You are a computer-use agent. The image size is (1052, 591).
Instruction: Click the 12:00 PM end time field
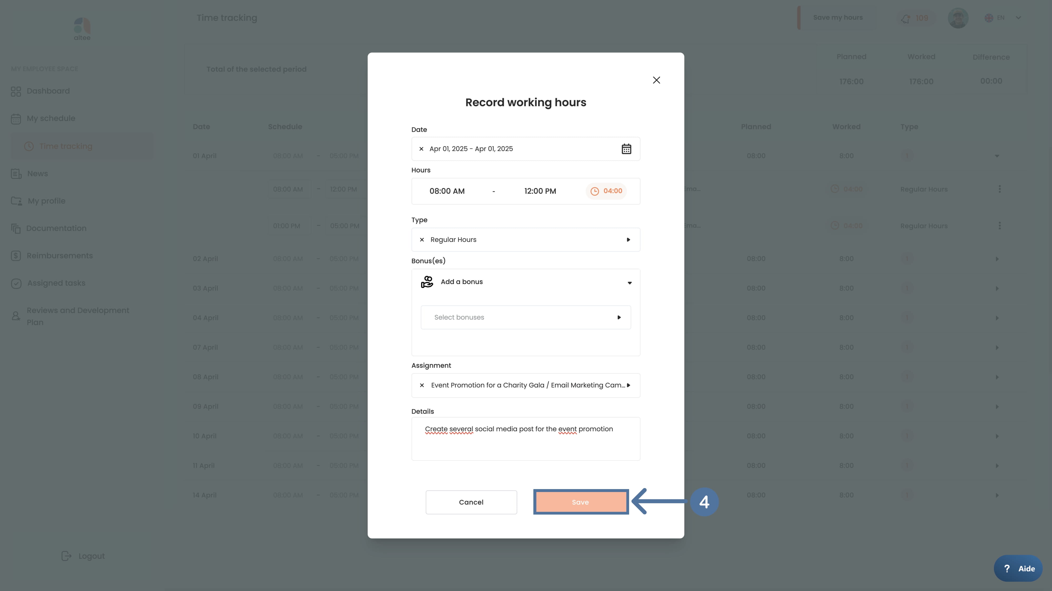540,191
